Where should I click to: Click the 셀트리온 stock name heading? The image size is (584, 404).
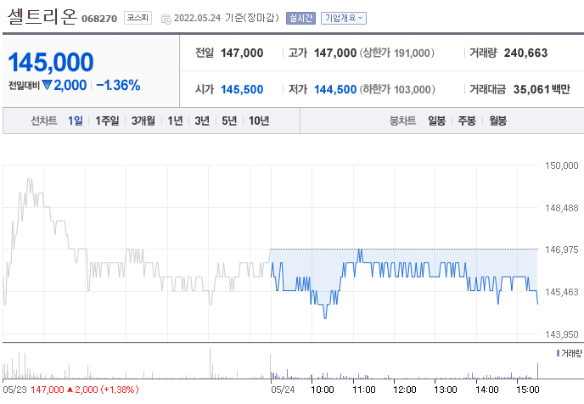(42, 17)
